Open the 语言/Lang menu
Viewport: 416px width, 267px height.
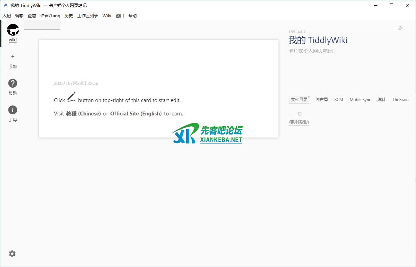(x=50, y=16)
